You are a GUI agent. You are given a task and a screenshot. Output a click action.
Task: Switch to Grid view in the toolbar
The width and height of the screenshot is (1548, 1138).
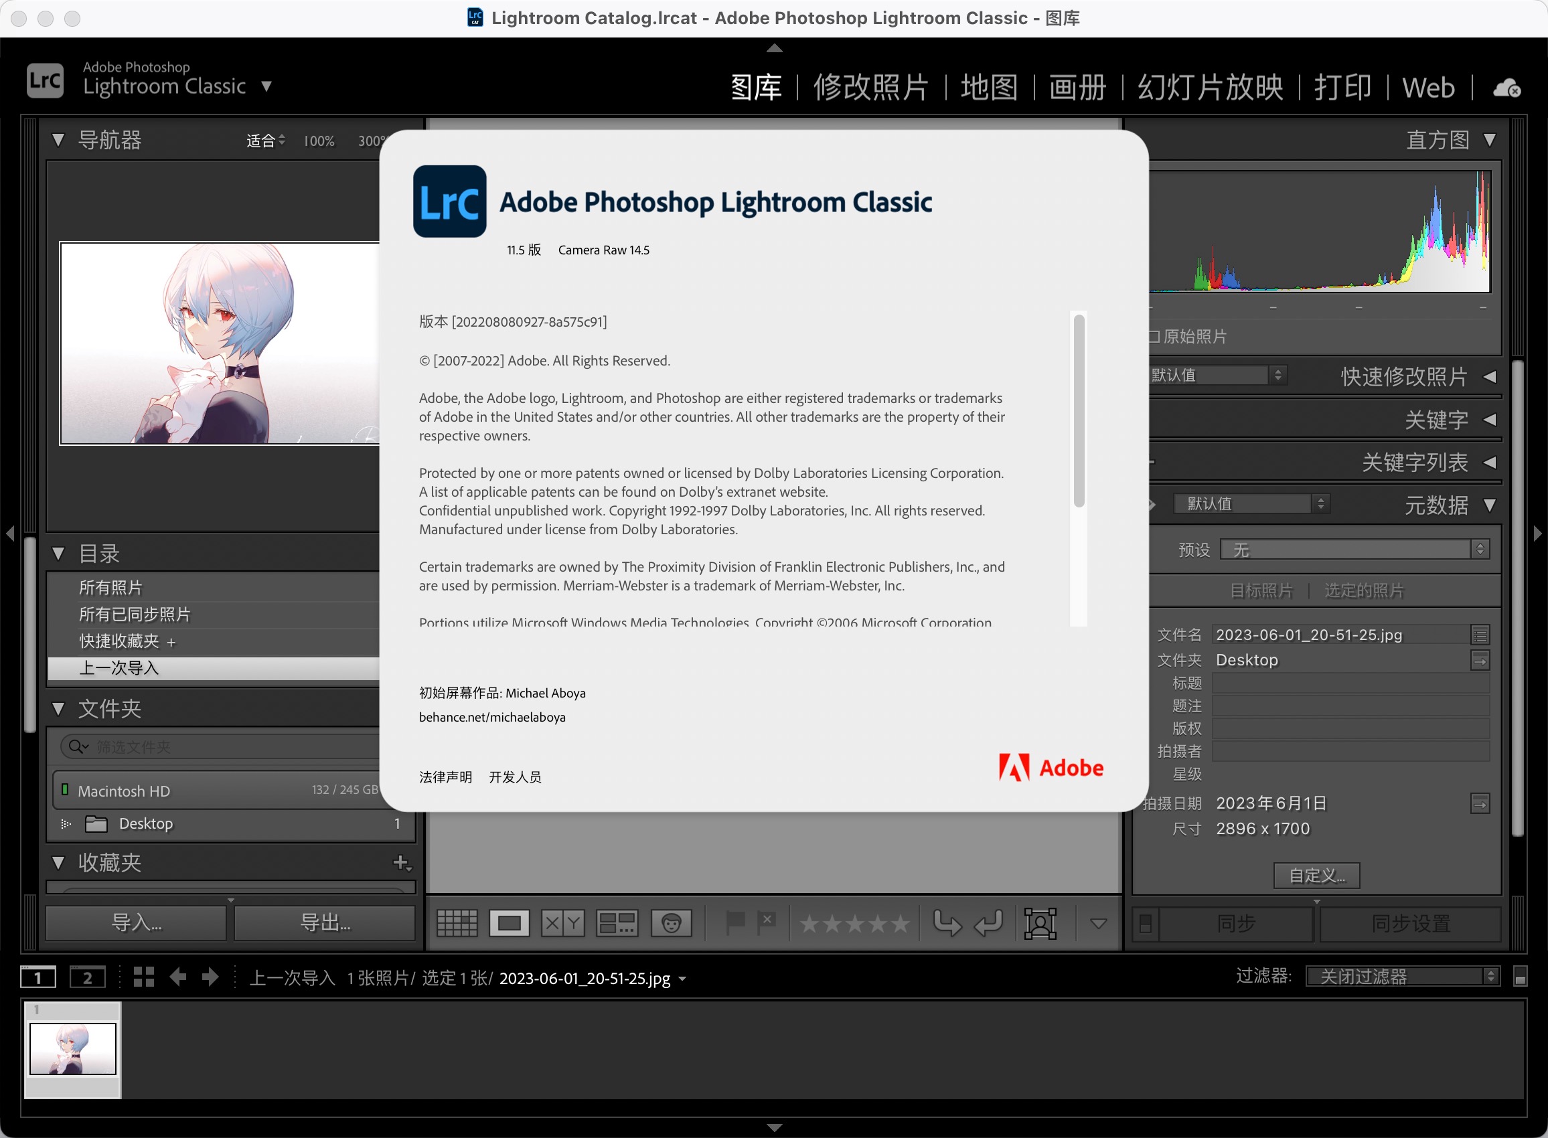457,923
